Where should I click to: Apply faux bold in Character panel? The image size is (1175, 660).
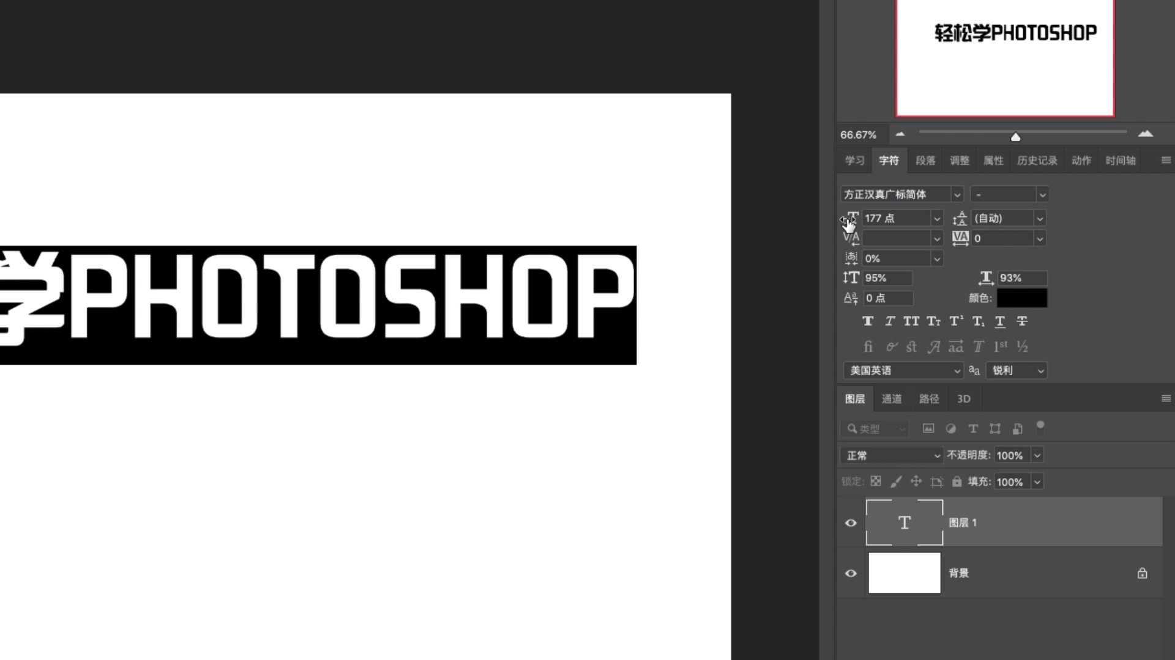pos(868,321)
